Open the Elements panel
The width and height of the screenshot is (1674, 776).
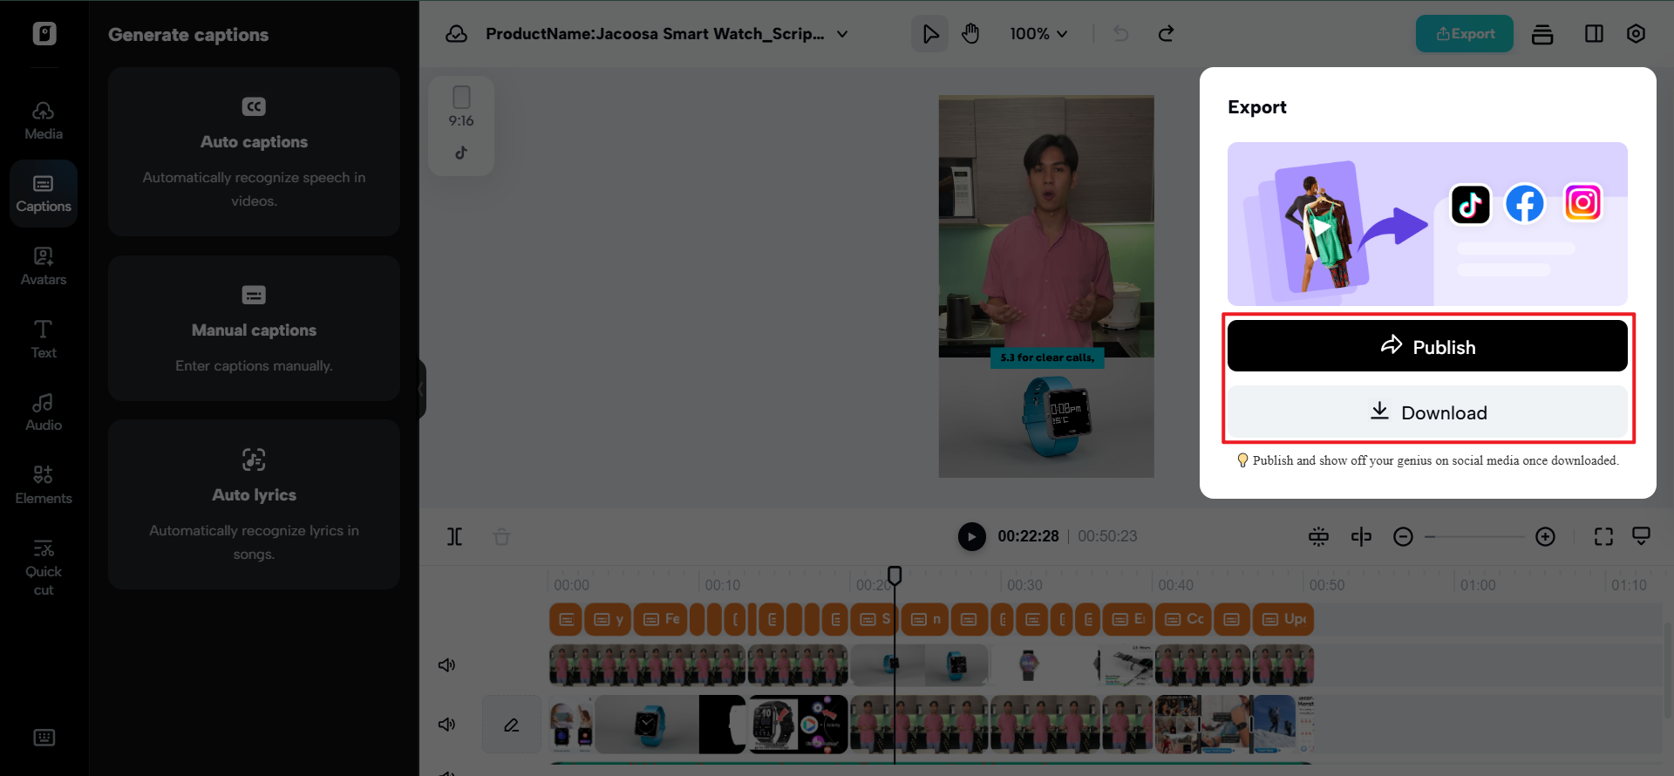point(44,485)
